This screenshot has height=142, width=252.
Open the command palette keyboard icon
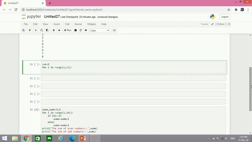(x=114, y=30)
